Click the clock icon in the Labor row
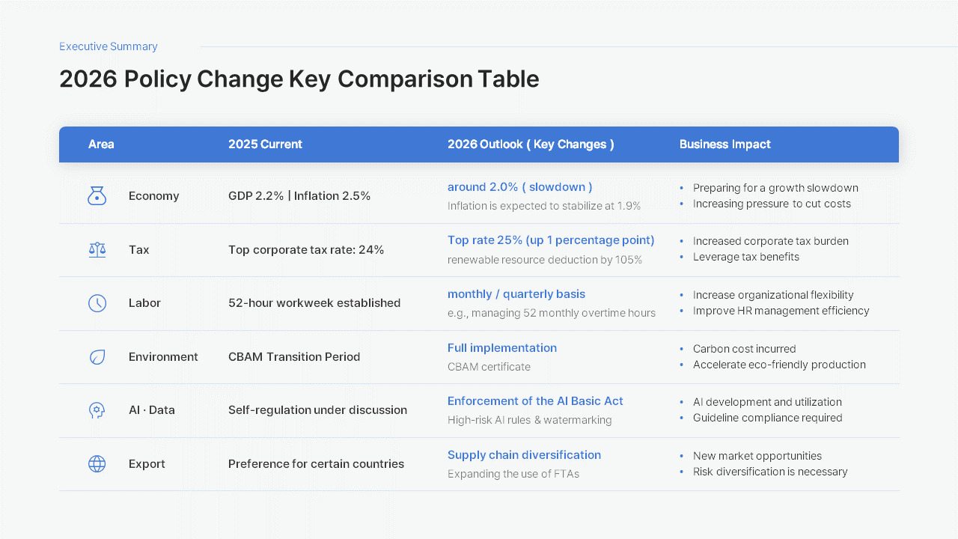 [x=97, y=302]
